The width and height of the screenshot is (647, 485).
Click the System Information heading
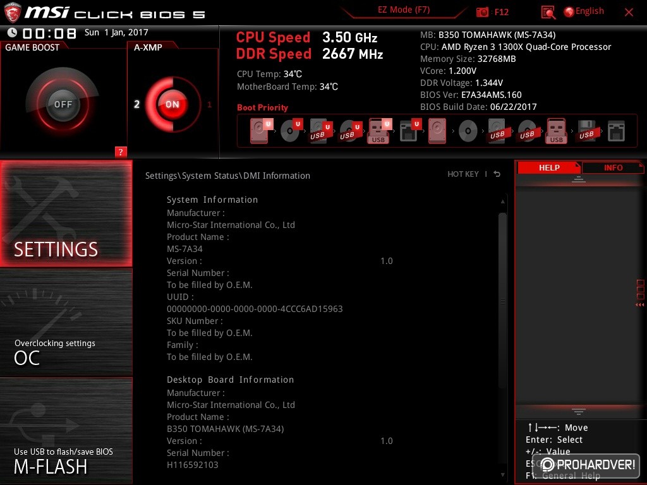(x=212, y=200)
